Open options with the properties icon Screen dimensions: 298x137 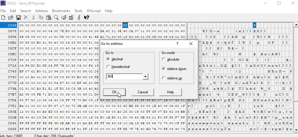point(71,18)
